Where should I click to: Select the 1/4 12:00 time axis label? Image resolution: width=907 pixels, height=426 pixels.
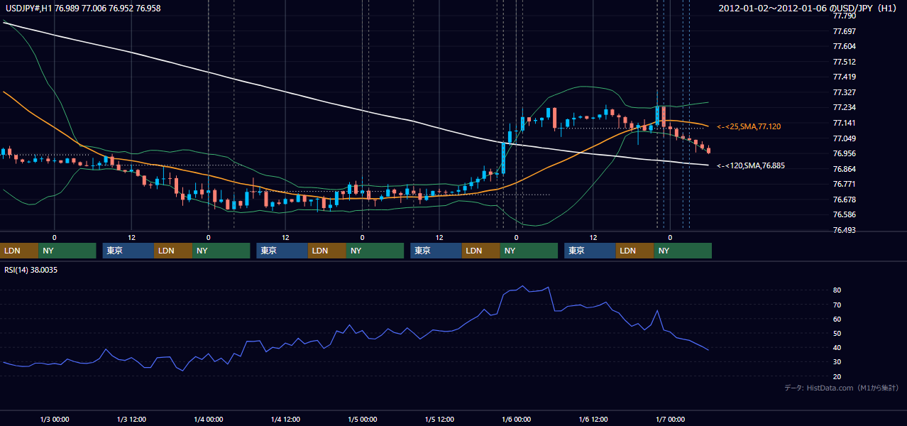285,420
